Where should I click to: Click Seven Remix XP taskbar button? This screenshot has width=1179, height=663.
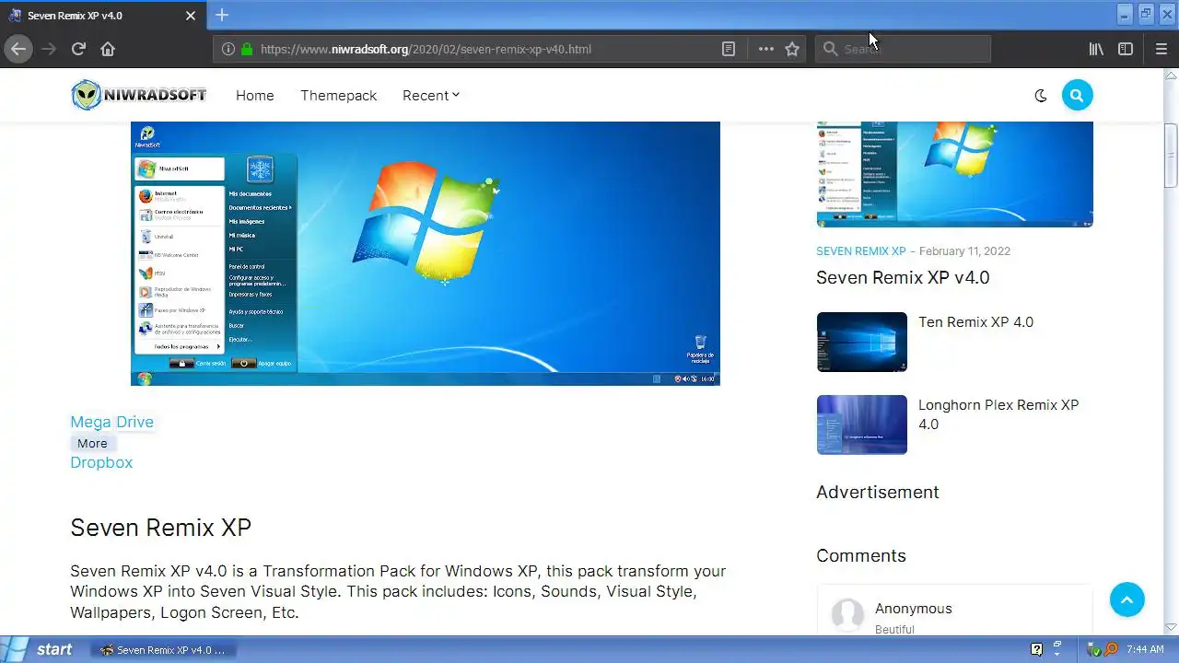164,649
